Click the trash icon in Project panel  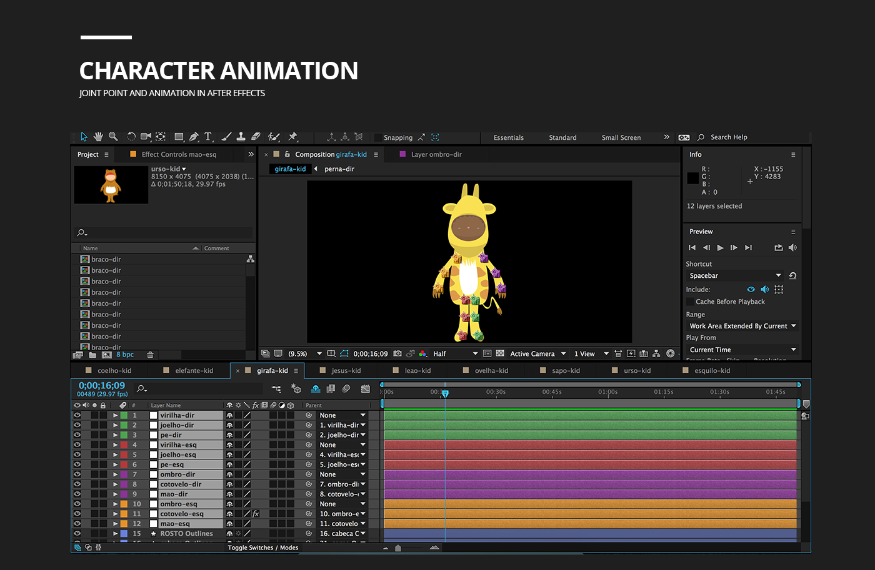point(150,355)
